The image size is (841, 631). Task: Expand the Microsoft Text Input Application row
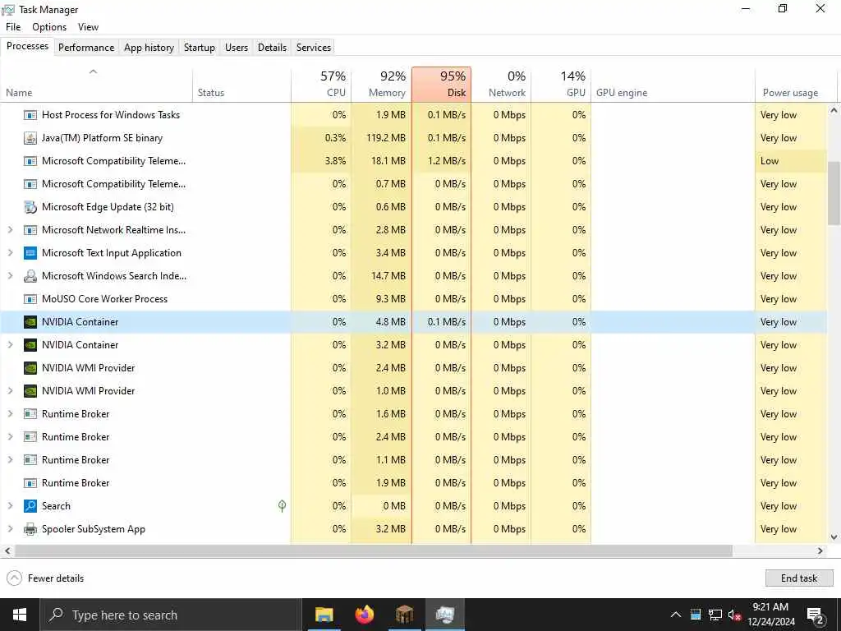click(x=10, y=253)
